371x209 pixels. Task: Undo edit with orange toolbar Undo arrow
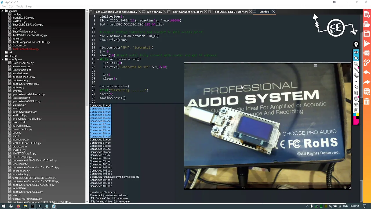[367, 72]
